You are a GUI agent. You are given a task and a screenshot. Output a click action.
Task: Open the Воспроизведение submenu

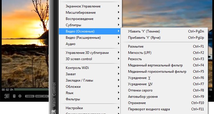tap(90, 19)
